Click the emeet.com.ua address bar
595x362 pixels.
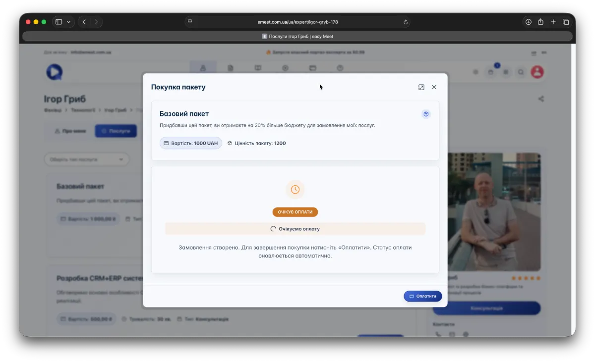click(x=297, y=22)
